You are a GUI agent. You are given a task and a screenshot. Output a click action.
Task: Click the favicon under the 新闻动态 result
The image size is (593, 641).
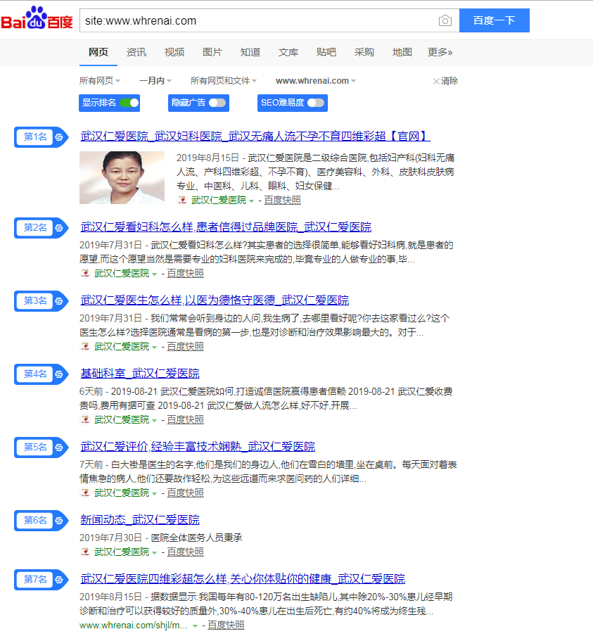[x=85, y=552]
